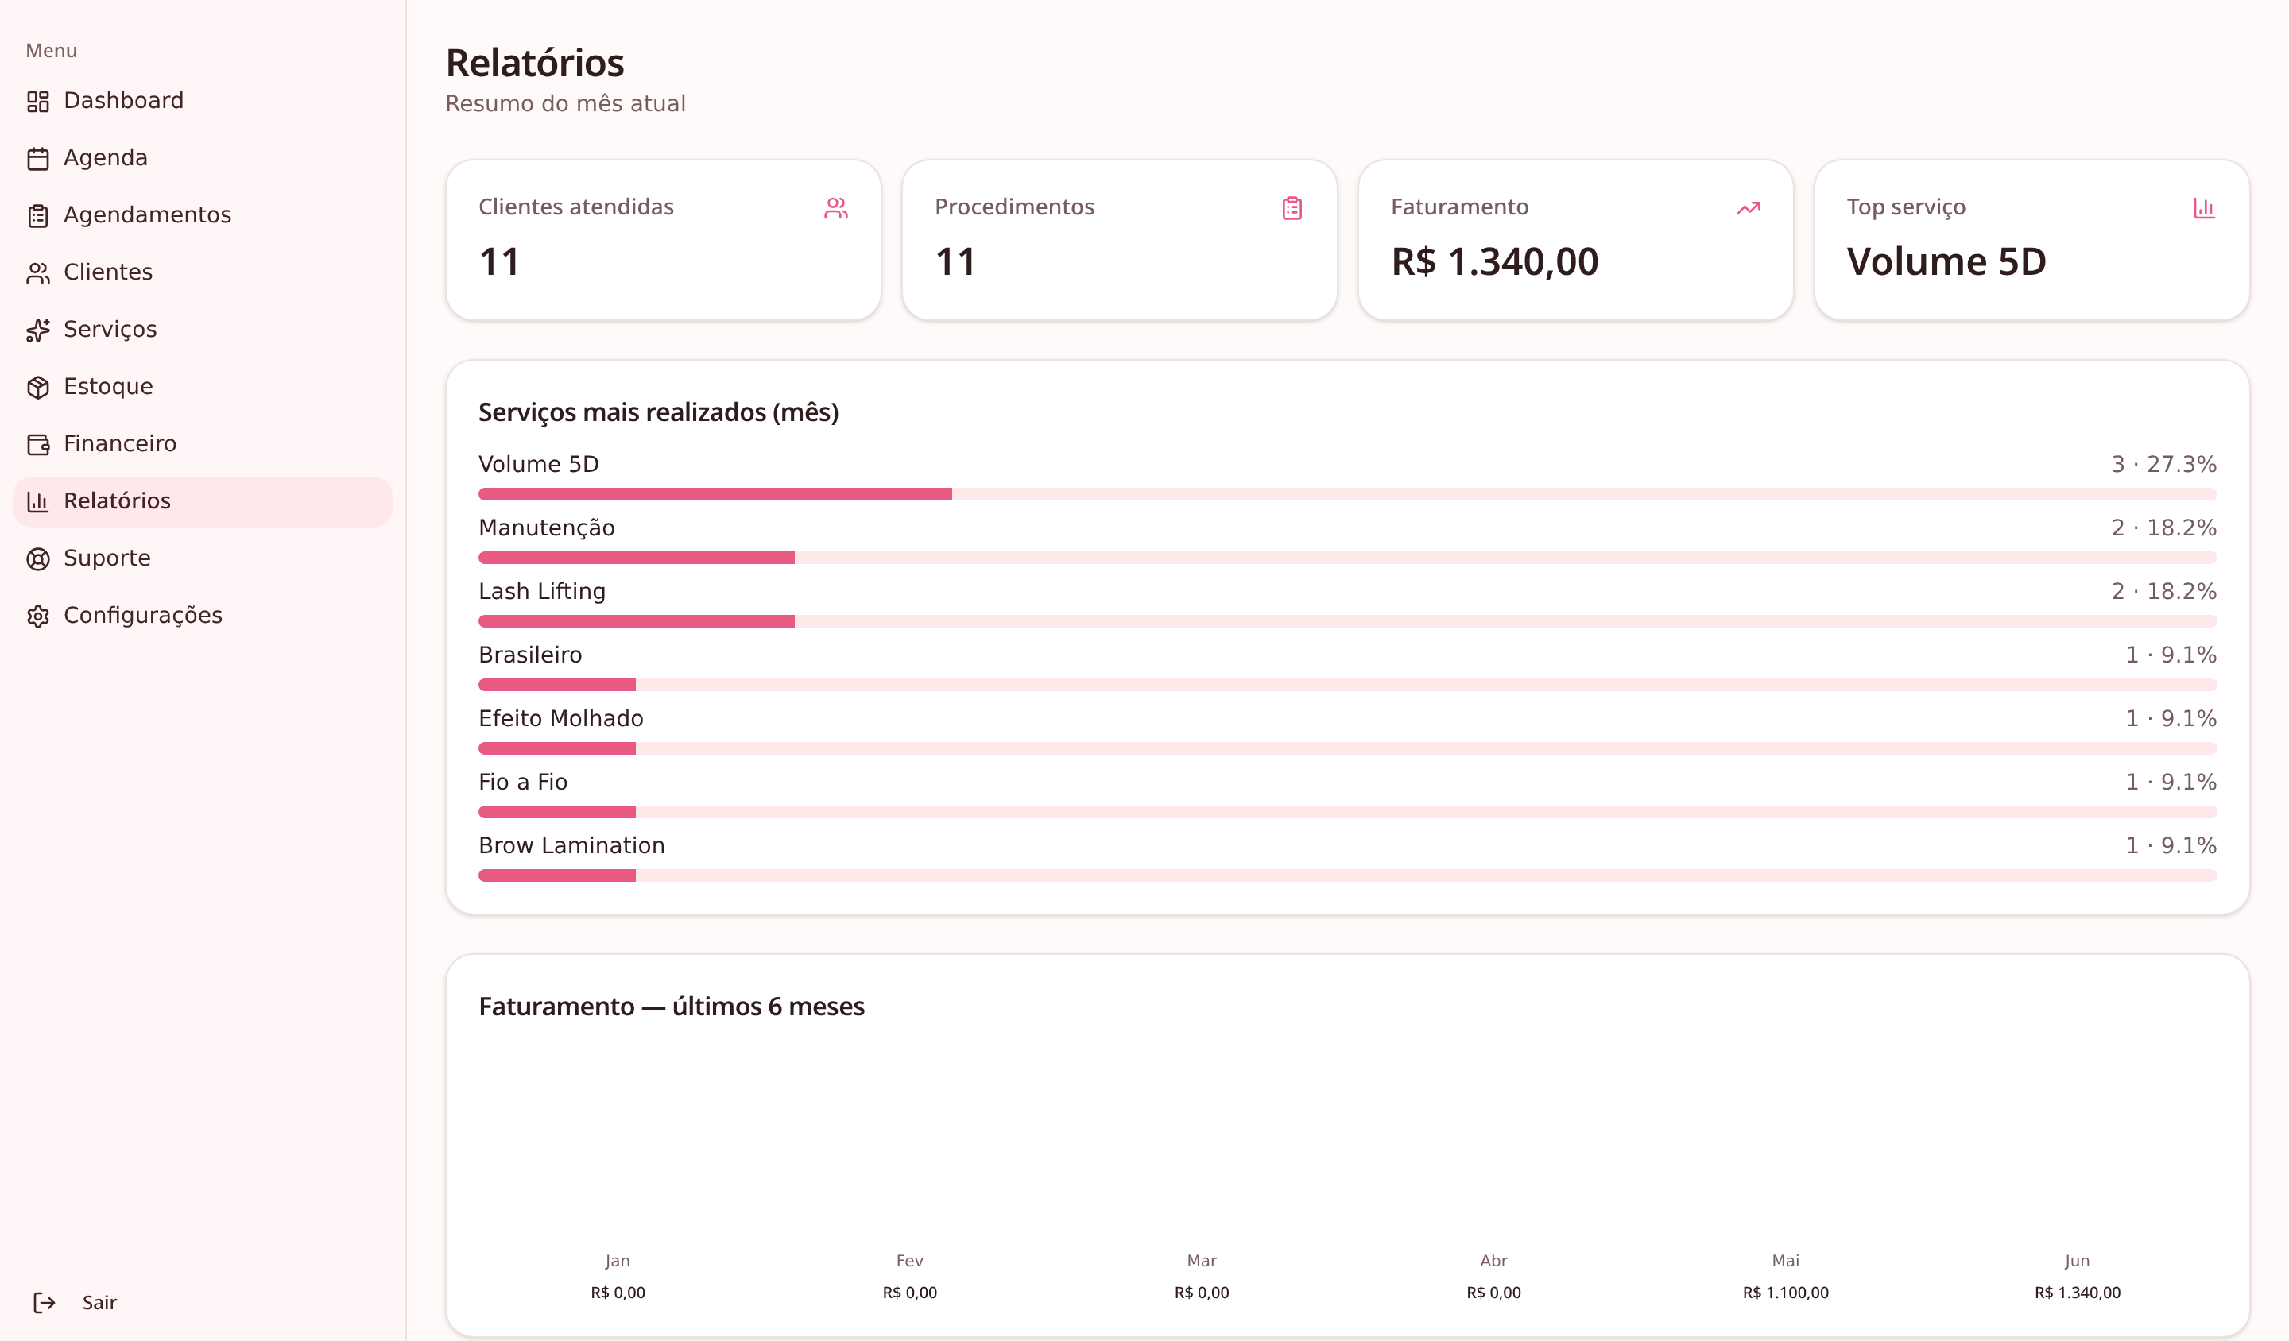Click the Volume 5D top service value
Viewport: 2289px width, 1341px height.
pos(1946,262)
